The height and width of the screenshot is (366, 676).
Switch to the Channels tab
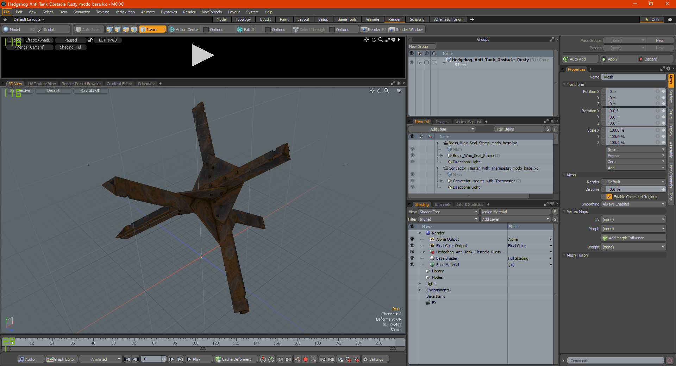[443, 204]
